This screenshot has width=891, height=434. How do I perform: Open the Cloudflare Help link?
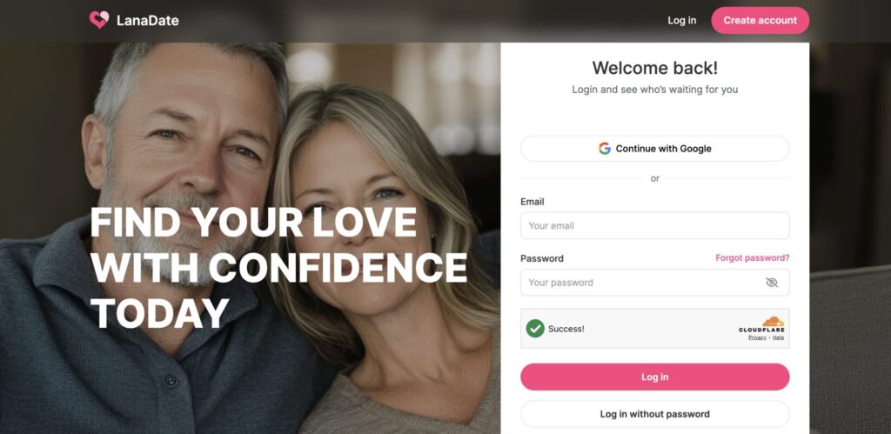coord(778,337)
